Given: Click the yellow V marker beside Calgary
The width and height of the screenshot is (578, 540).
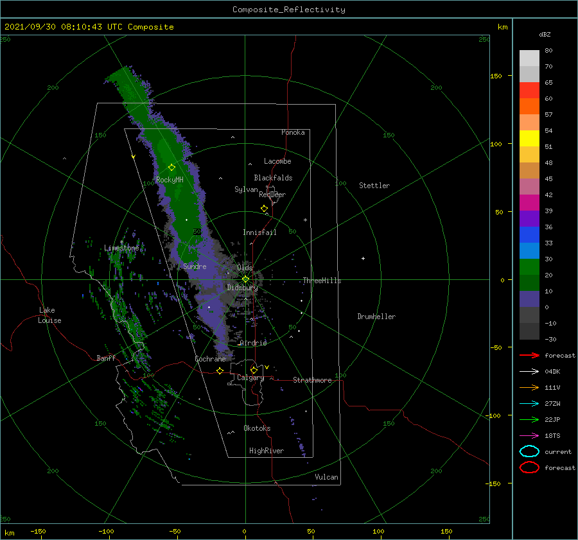Looking at the screenshot, I should click(x=267, y=367).
